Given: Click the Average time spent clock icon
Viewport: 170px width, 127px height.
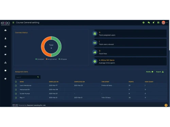Looking at the screenshot, I should [x=95, y=61].
